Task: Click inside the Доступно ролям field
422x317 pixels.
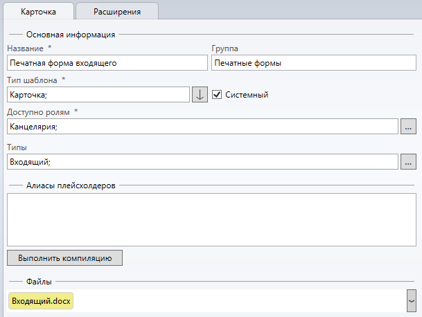Action: pyautogui.click(x=201, y=127)
